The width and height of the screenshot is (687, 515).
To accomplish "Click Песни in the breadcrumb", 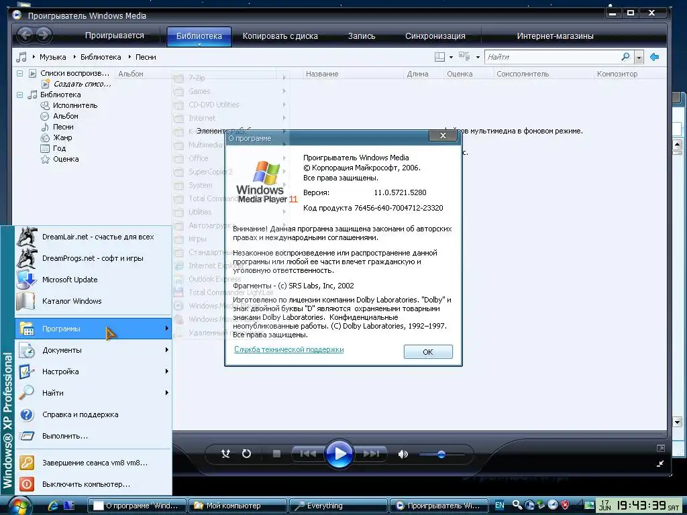I will point(146,57).
